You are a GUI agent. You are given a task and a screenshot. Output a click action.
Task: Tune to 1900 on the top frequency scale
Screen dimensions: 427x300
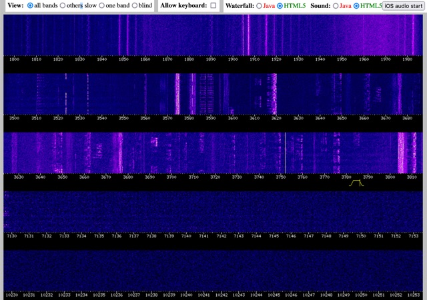click(232, 59)
